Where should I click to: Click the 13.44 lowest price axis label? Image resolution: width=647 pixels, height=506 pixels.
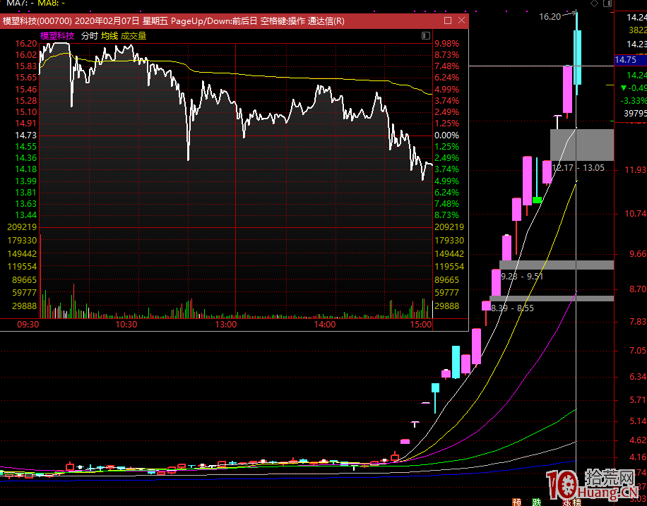coord(26,215)
